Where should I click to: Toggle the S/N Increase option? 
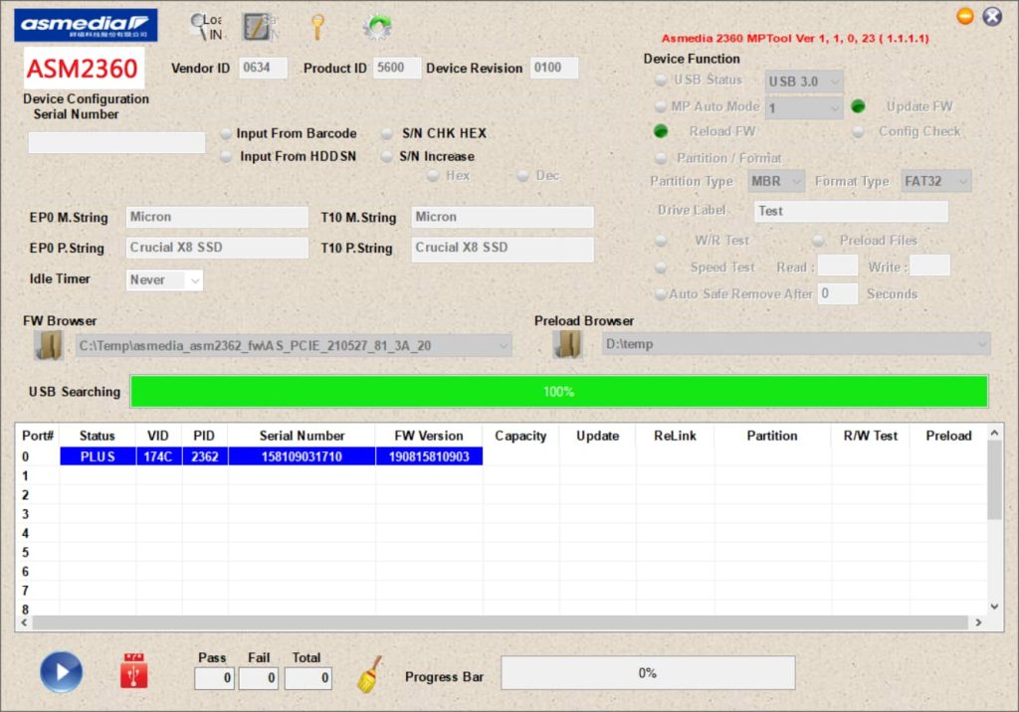pyautogui.click(x=387, y=157)
